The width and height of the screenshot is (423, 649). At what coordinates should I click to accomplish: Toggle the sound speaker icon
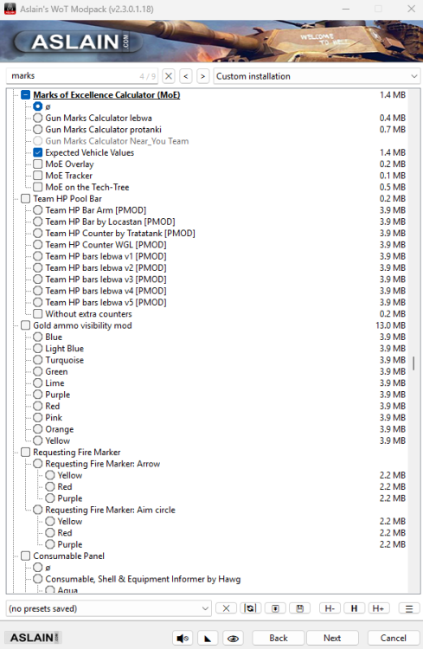[x=183, y=638]
